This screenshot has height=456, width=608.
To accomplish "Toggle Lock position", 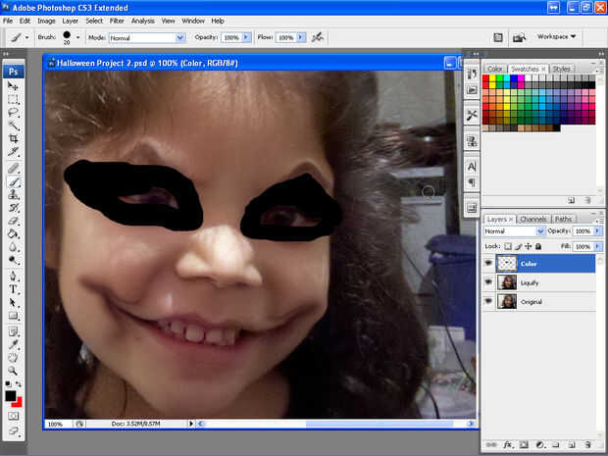I will (x=529, y=246).
